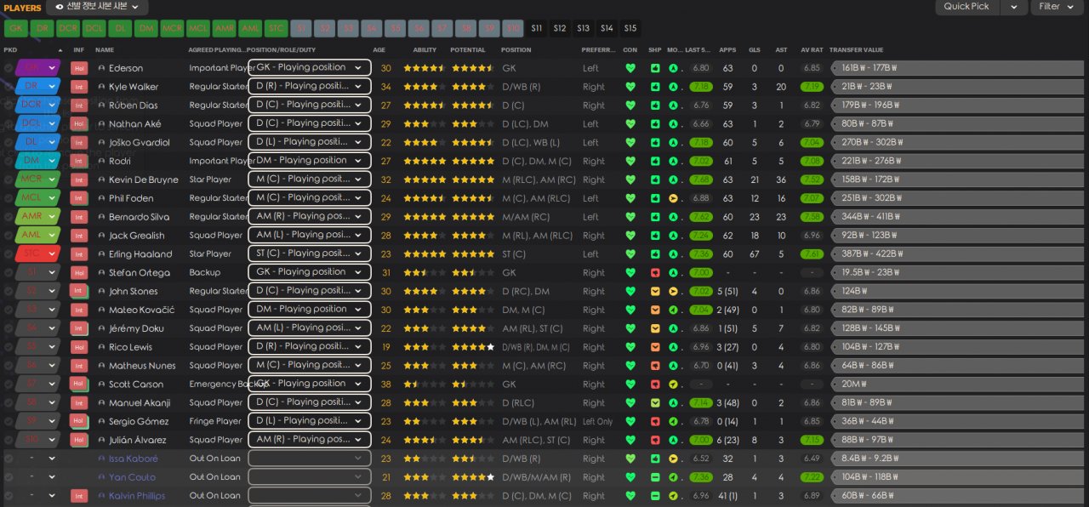1089x507 pixels.
Task: Toggle the selection check for Matheus Nunes
Action: [x=9, y=366]
